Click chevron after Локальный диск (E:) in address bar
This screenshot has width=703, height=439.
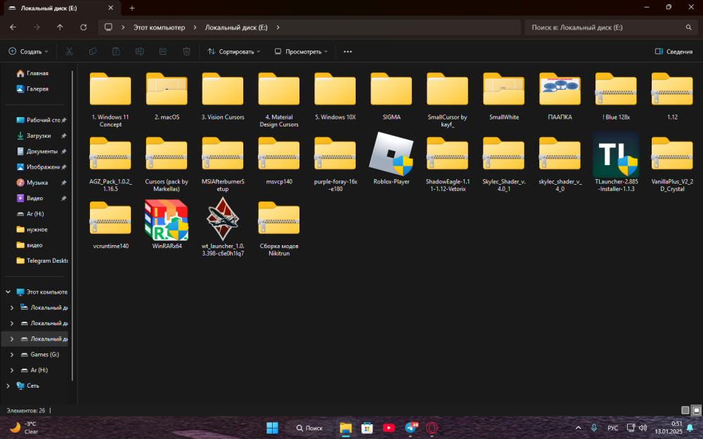[x=278, y=27]
